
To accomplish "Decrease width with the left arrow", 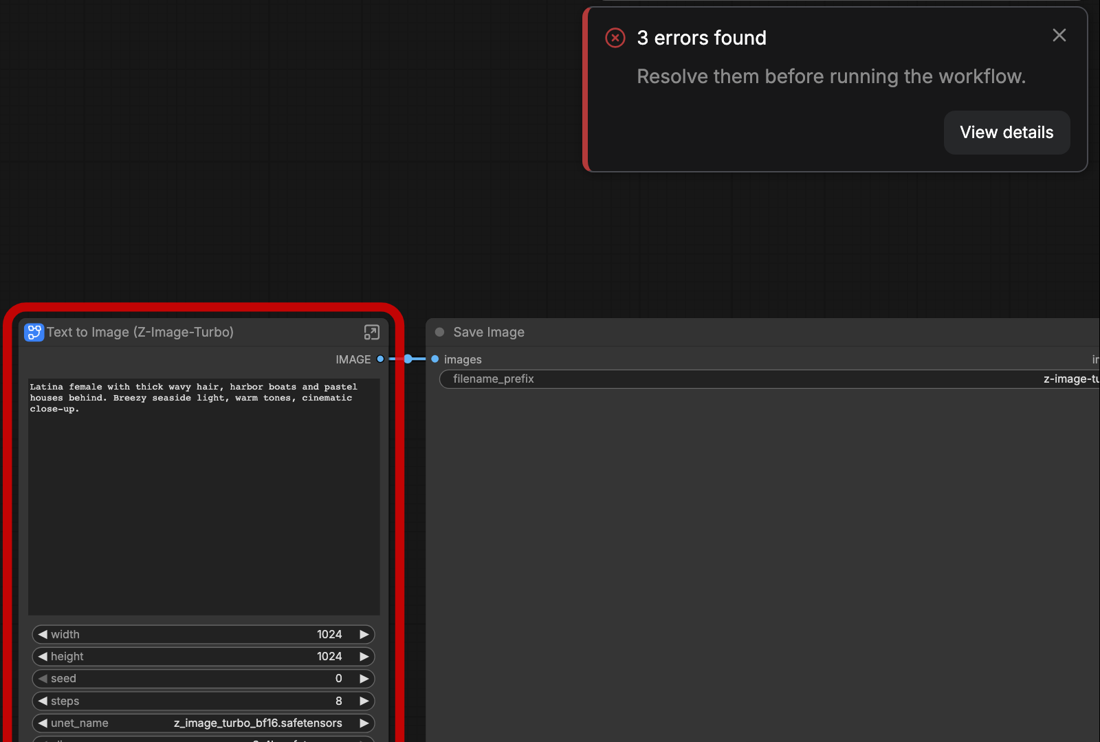I will click(43, 634).
